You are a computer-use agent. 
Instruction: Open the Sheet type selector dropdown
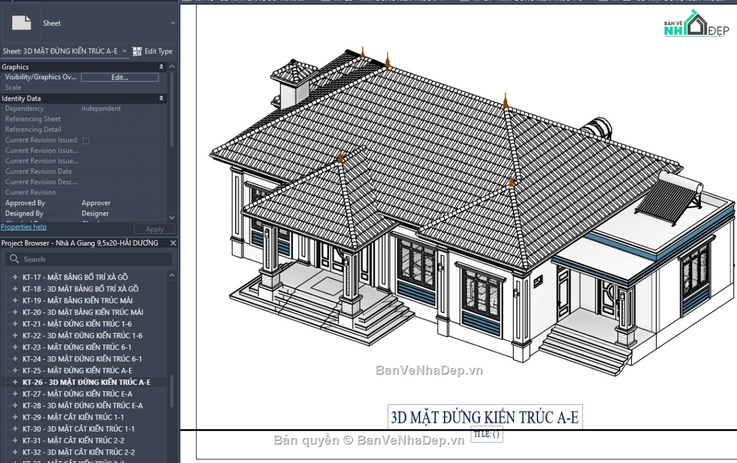pyautogui.click(x=173, y=23)
